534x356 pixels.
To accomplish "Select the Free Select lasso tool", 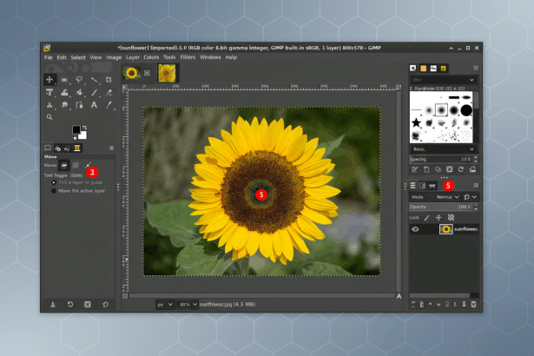I will point(79,80).
